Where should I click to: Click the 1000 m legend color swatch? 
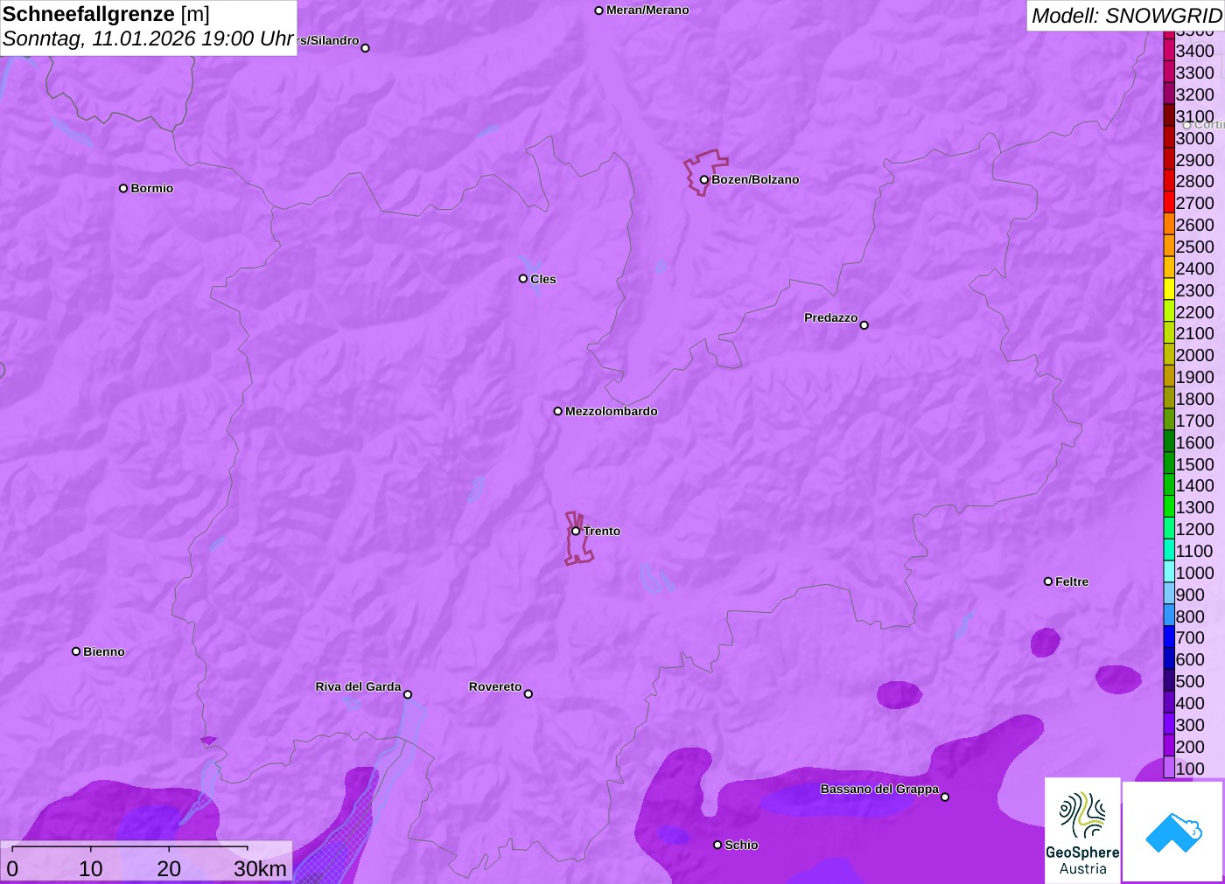click(1169, 573)
